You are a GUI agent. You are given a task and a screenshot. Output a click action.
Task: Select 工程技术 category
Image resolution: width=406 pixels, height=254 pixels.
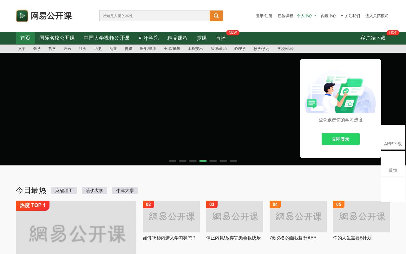[195, 49]
